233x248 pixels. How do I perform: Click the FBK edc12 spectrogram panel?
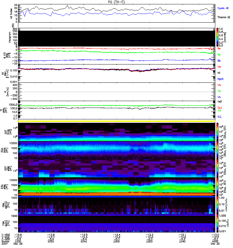(x=116, y=205)
